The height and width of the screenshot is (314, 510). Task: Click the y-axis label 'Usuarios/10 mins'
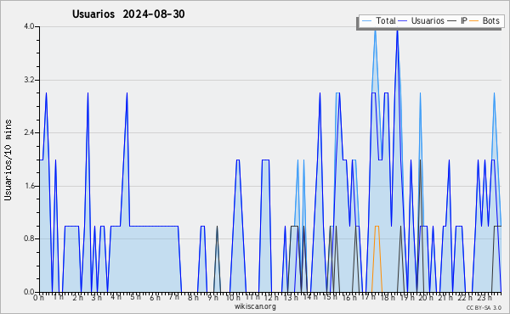click(8, 160)
